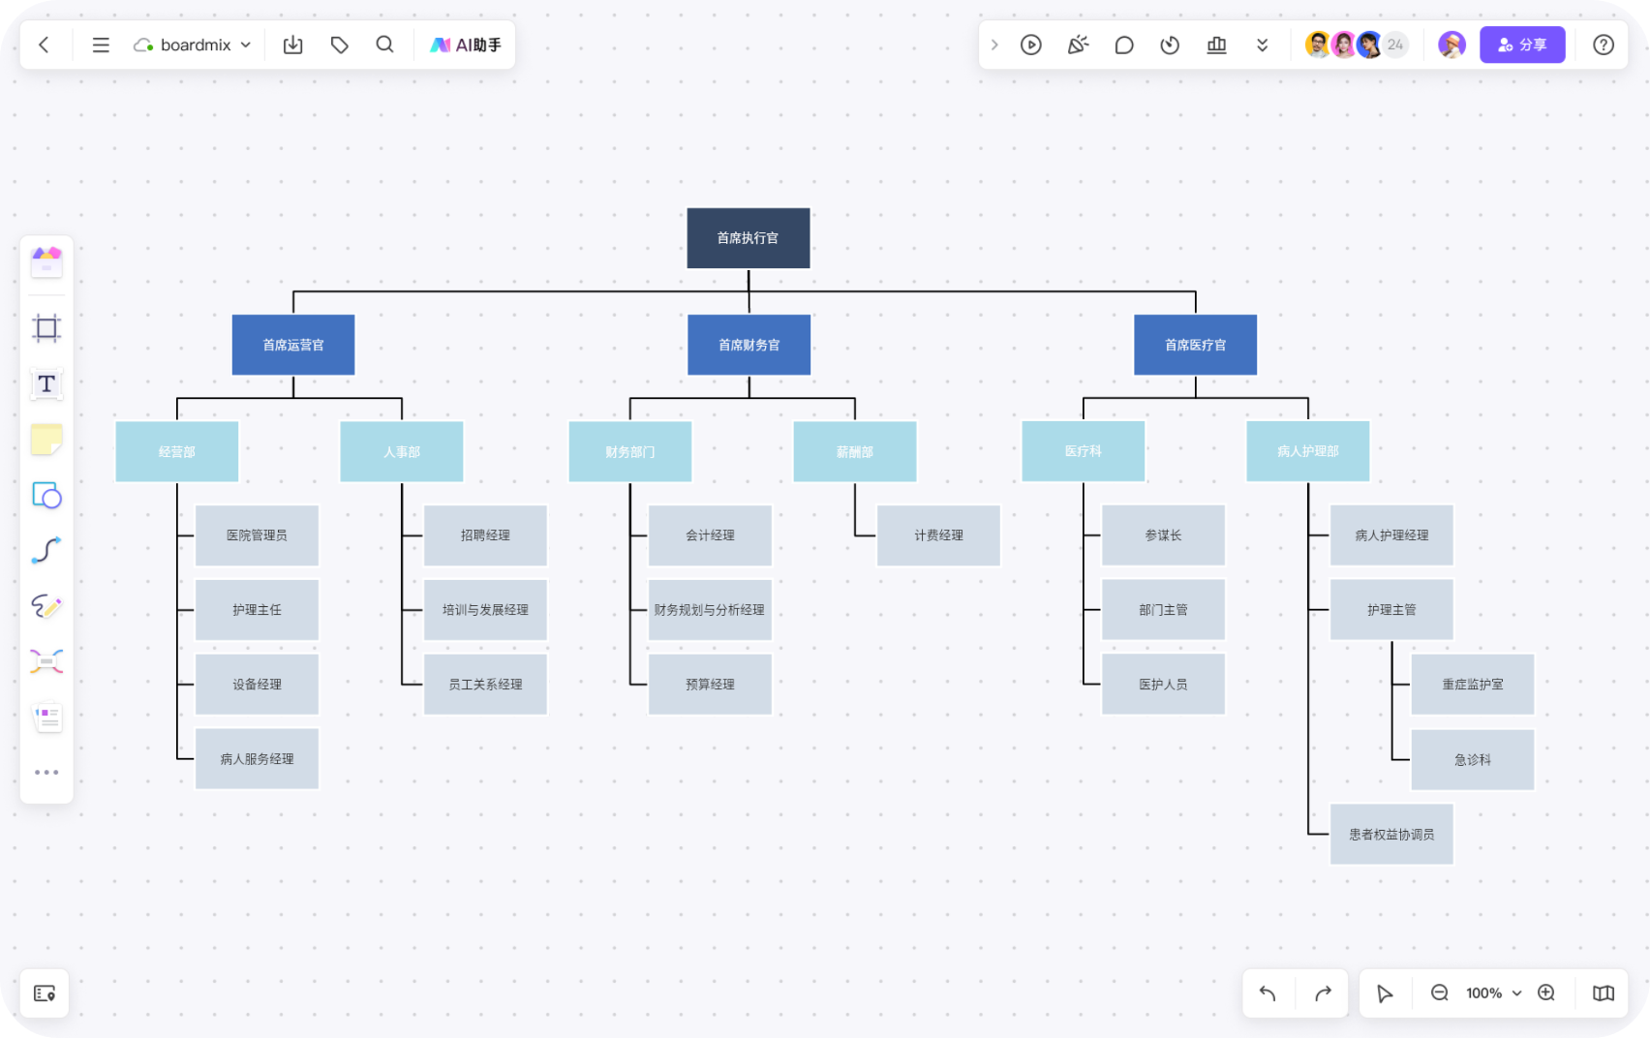
Task: Select the 员工关系经理 node
Action: tap(485, 685)
